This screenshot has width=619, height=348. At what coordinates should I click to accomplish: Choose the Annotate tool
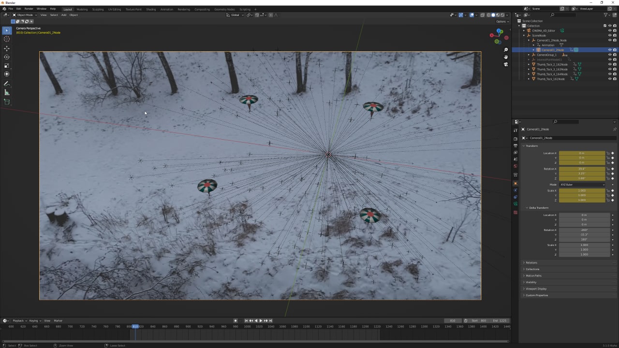click(x=7, y=84)
